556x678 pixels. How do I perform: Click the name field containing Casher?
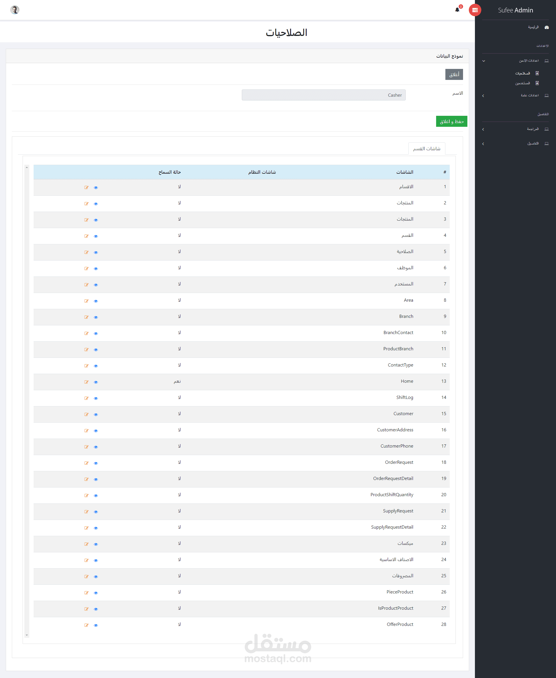coord(323,95)
